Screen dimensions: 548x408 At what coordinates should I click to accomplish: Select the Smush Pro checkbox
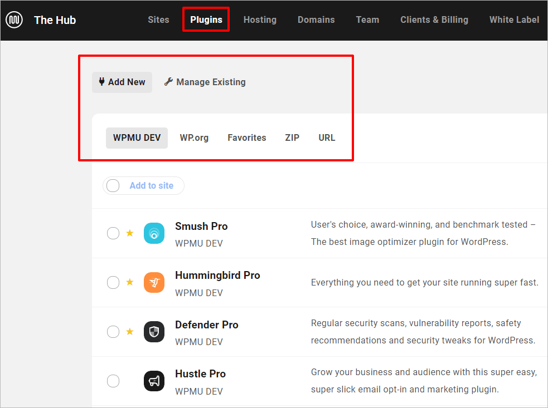(113, 233)
